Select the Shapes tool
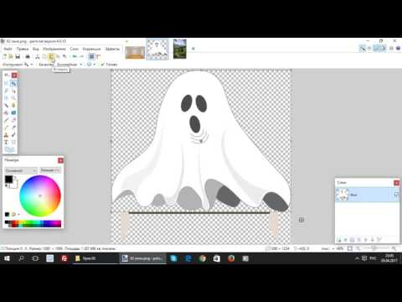The height and width of the screenshot is (302, 402). point(9,149)
